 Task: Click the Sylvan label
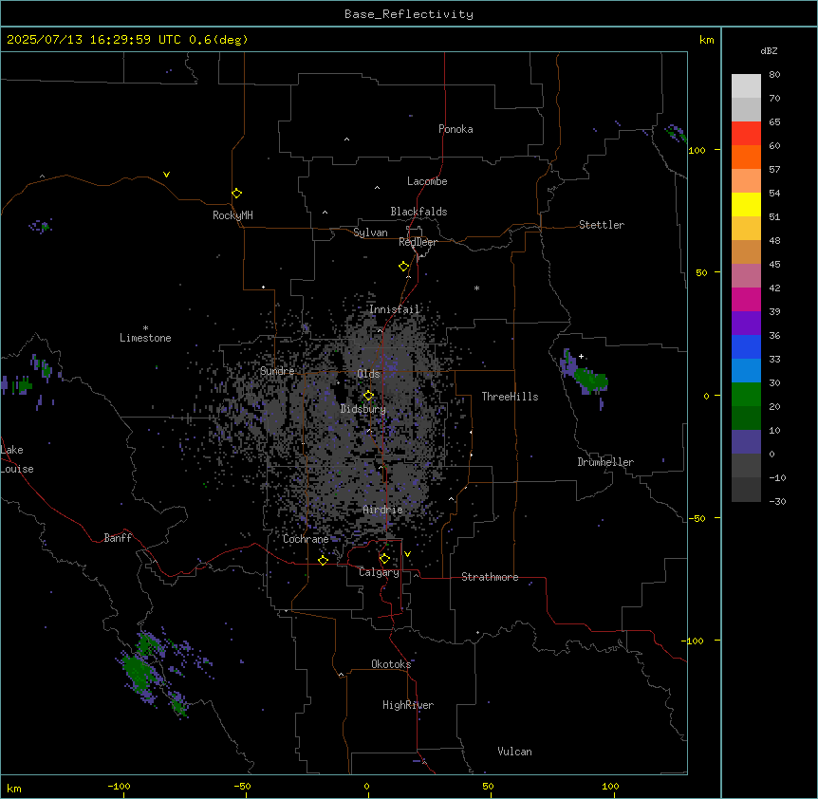(x=370, y=232)
